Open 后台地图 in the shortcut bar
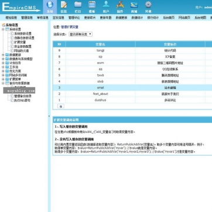The height and width of the screenshot is (212, 212). [200, 18]
